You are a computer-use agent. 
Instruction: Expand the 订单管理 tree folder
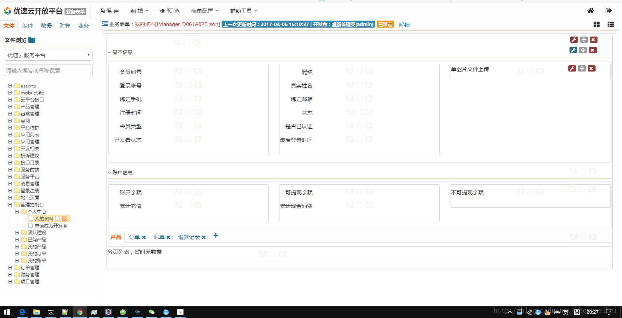click(10, 267)
